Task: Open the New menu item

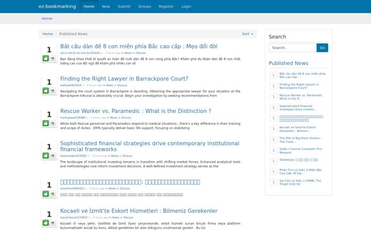Action: [x=106, y=6]
